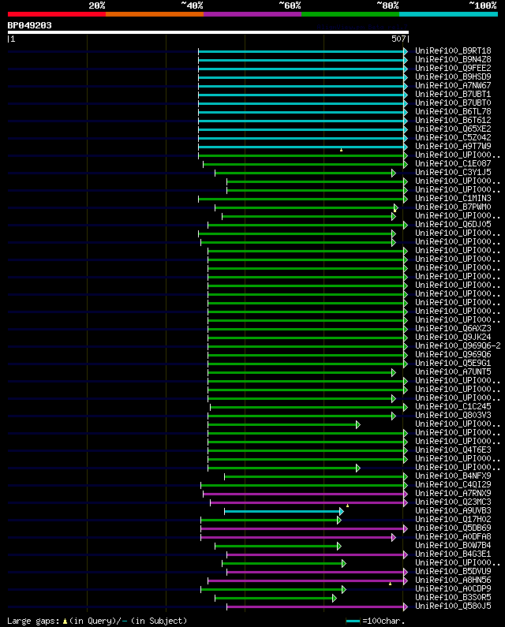Select the UniRef100_Q5DB69 label
The width and height of the screenshot is (505, 627).
click(453, 528)
